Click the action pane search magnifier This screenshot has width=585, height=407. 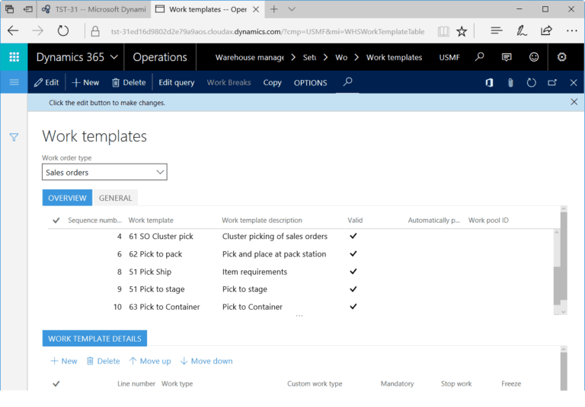point(347,81)
